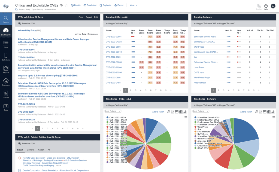This screenshot has height=172, width=279.
Task: Open Last 7 days dropdown in Time Series CVEs
Action: coord(113,111)
